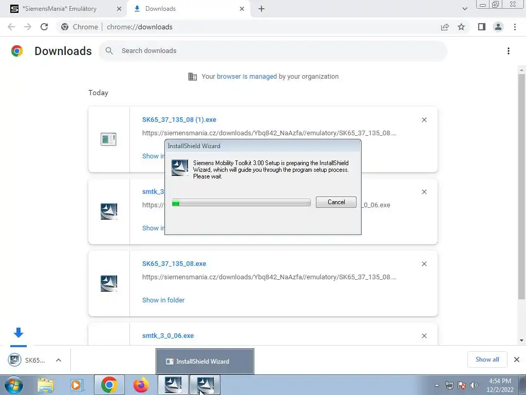Remove SK65_37_135_08.exe entry from list
This screenshot has width=526, height=395.
424,264
